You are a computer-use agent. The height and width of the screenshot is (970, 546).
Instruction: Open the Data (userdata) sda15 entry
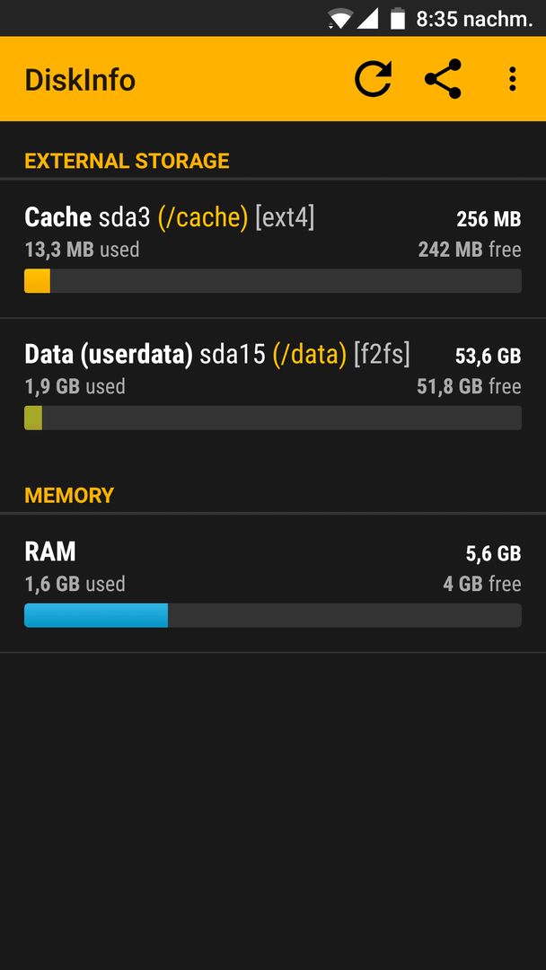273,386
